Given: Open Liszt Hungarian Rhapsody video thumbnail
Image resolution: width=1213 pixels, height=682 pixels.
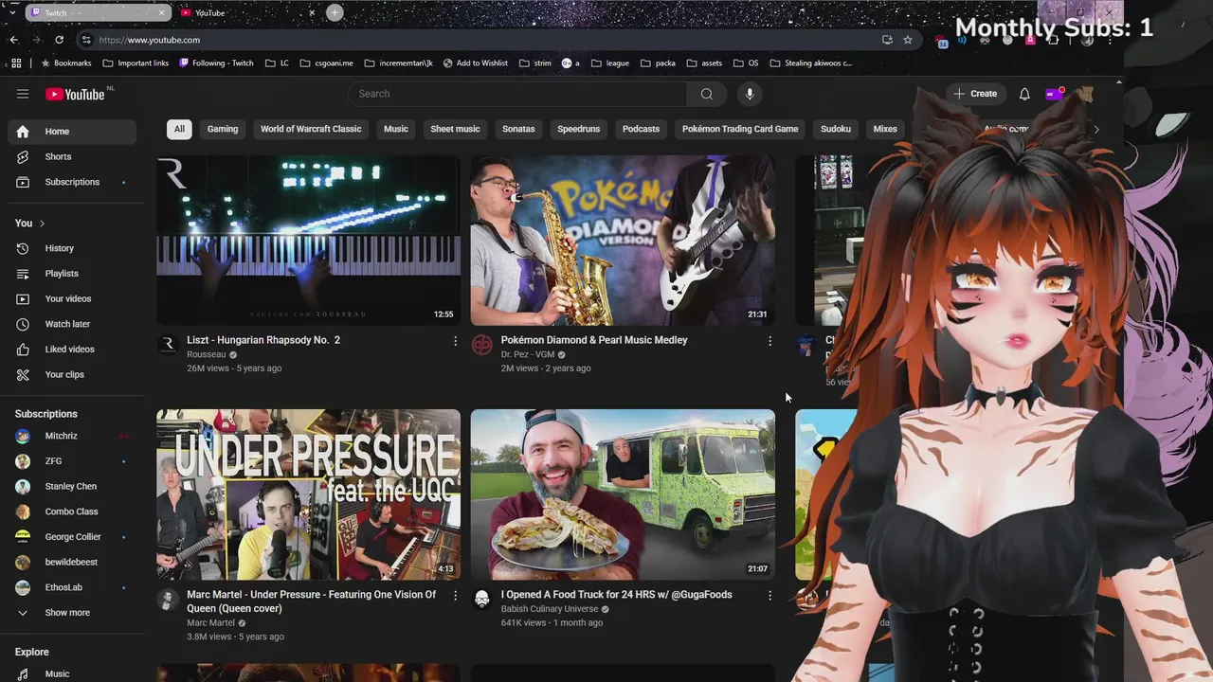Looking at the screenshot, I should click(x=309, y=241).
